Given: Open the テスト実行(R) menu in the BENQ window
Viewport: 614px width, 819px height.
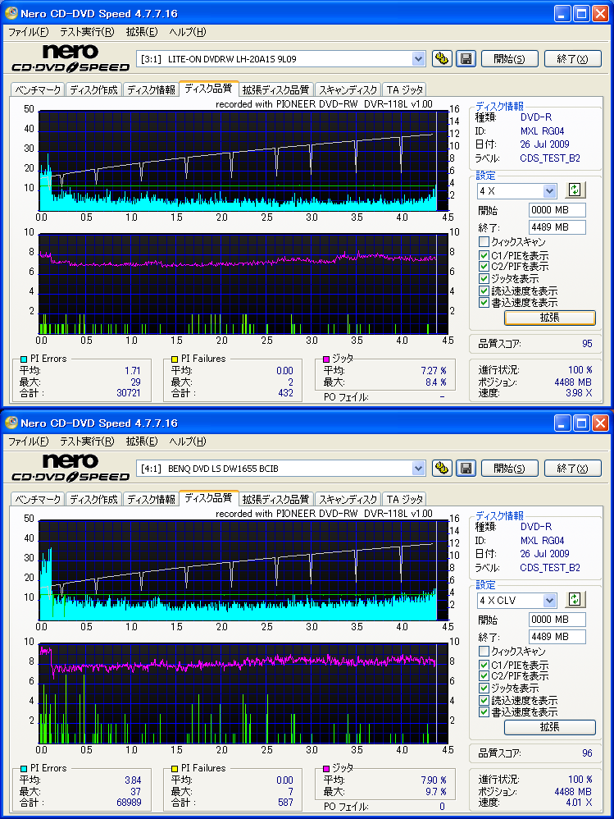Looking at the screenshot, I should point(87,442).
